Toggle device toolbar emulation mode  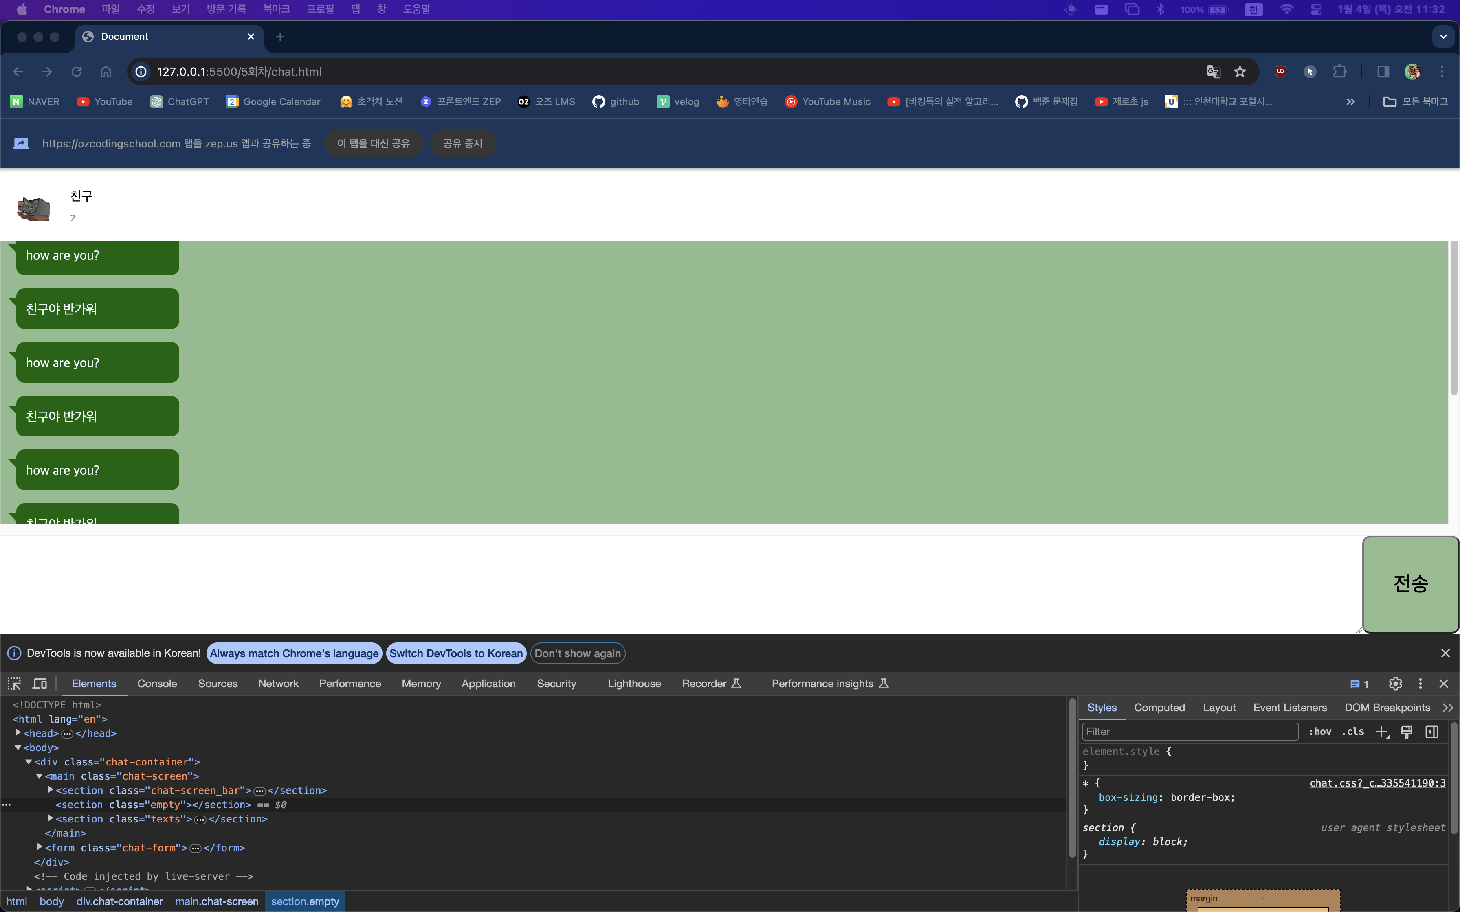[x=40, y=684]
